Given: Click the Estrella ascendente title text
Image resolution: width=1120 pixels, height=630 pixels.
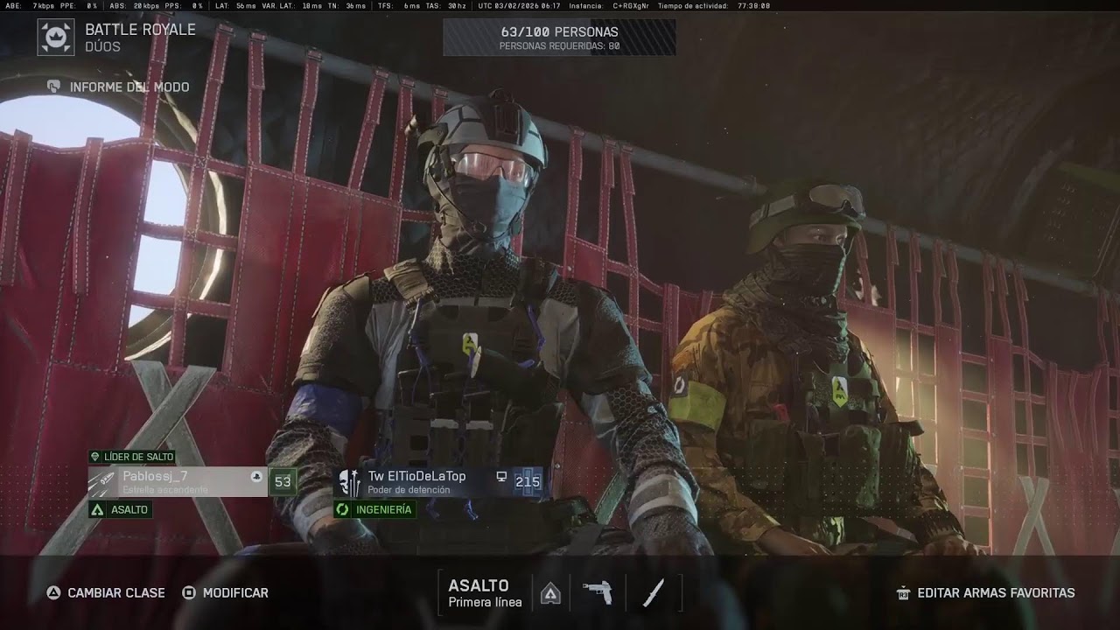Looking at the screenshot, I should (x=165, y=490).
